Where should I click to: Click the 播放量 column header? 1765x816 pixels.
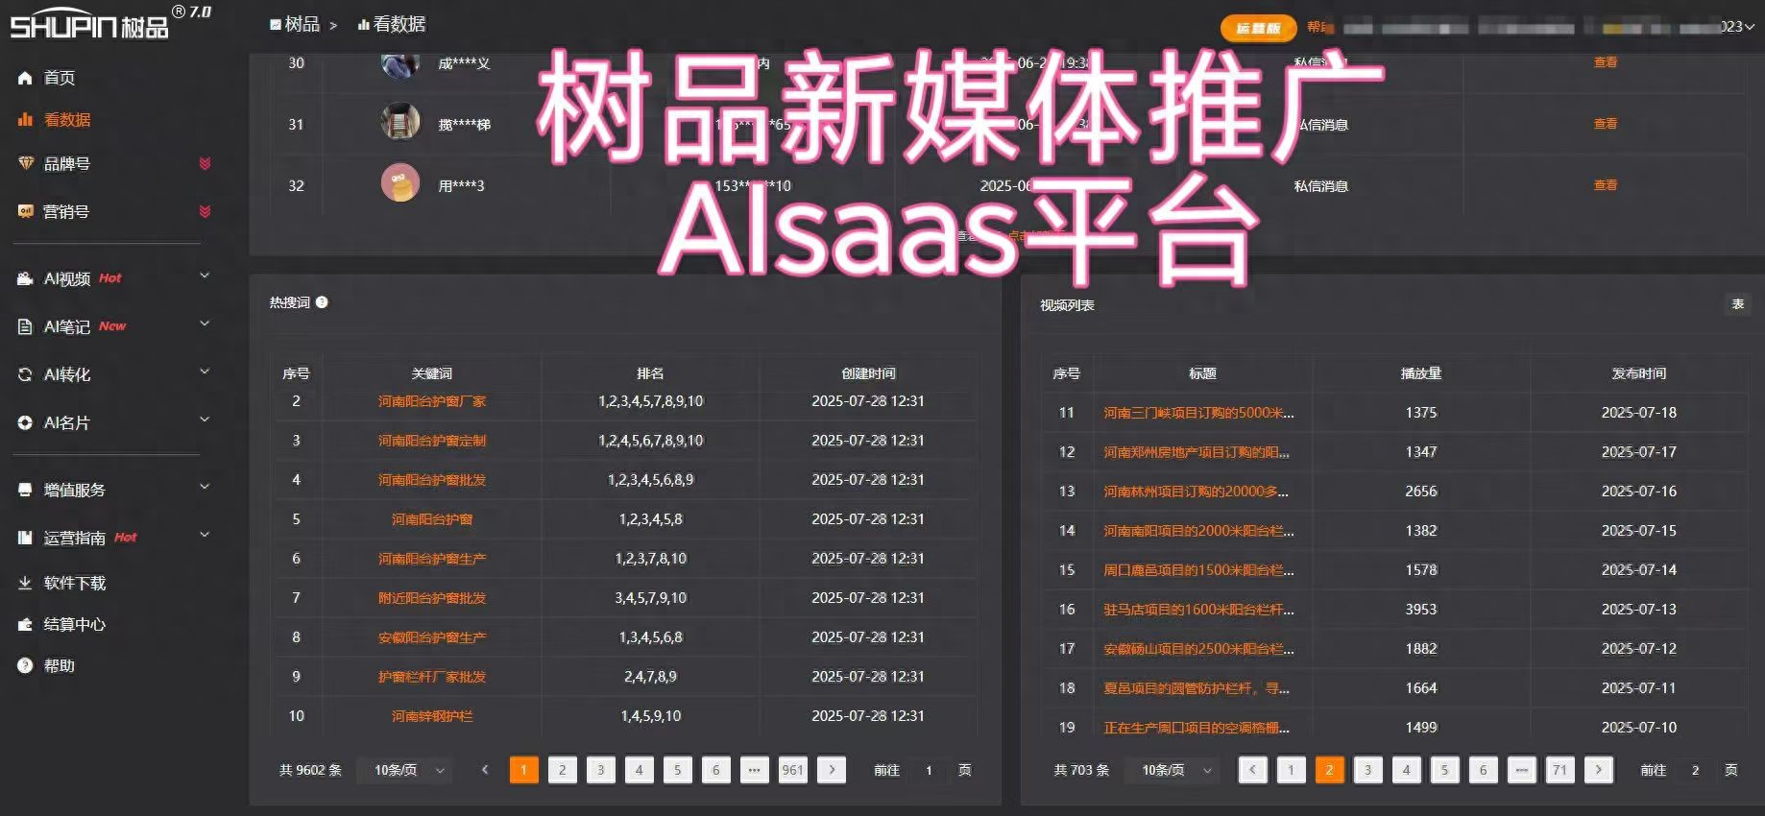pos(1421,373)
